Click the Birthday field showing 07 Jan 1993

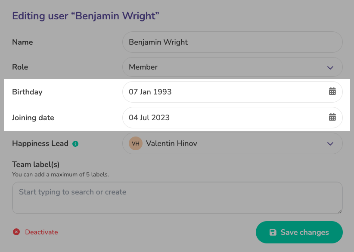coord(224,92)
